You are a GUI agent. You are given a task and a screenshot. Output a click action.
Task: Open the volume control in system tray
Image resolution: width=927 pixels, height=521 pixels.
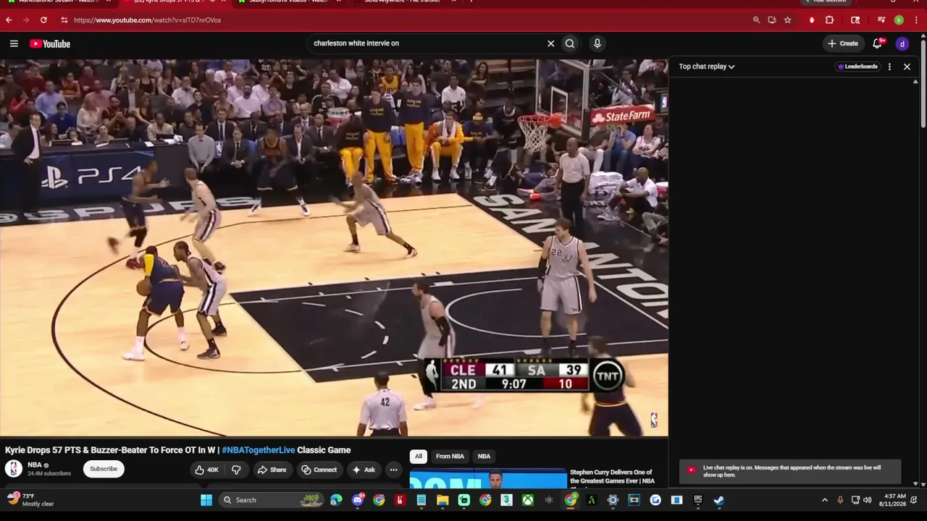[x=868, y=500]
